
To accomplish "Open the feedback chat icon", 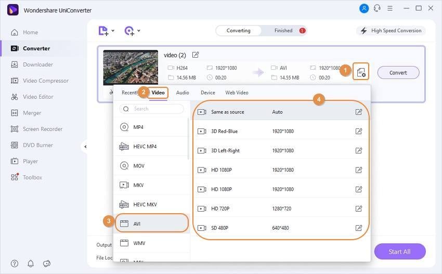I will point(47,264).
